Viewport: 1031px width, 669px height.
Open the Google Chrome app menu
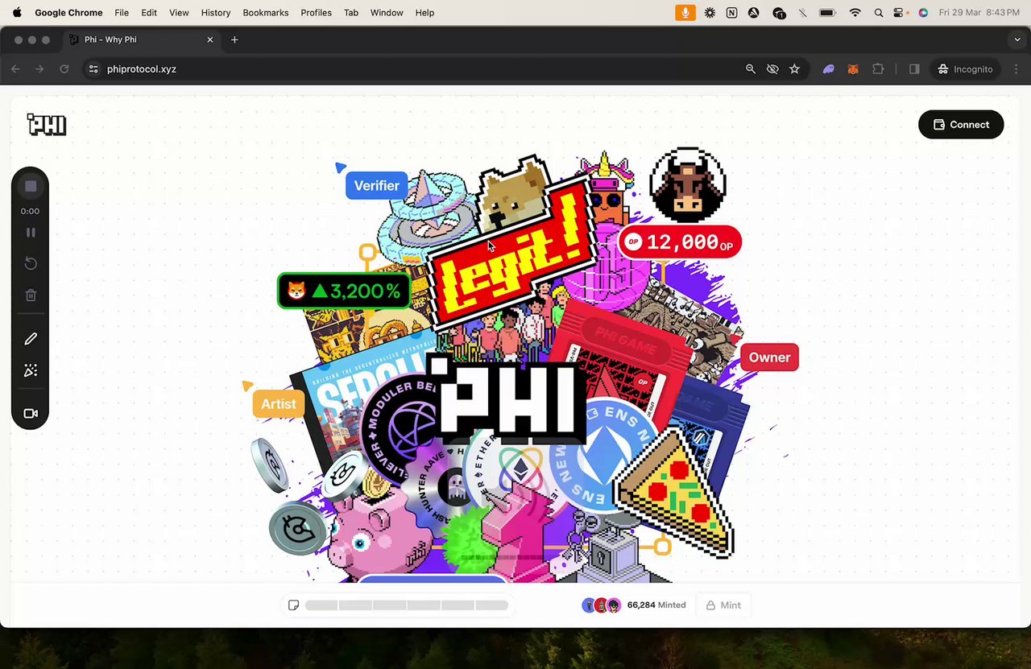tap(68, 13)
